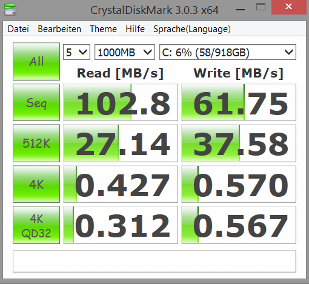The width and height of the screenshot is (309, 284).
Task: Run the 4K QD32 test
Action: [x=36, y=225]
